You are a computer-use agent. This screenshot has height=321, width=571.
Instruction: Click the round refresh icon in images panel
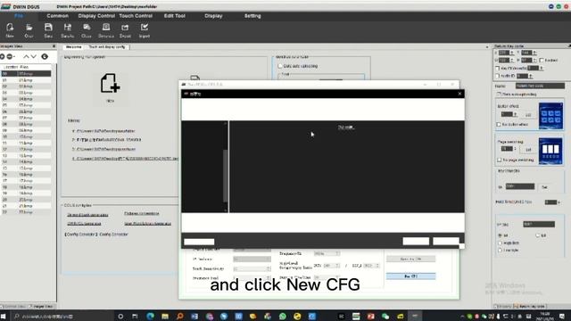point(45,56)
